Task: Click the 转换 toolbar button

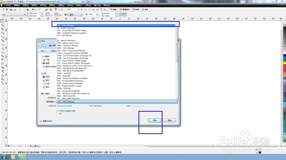Action: click(136, 9)
